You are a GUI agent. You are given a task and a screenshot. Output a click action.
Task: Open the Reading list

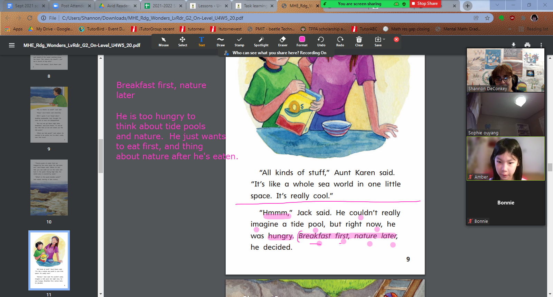[534, 29]
